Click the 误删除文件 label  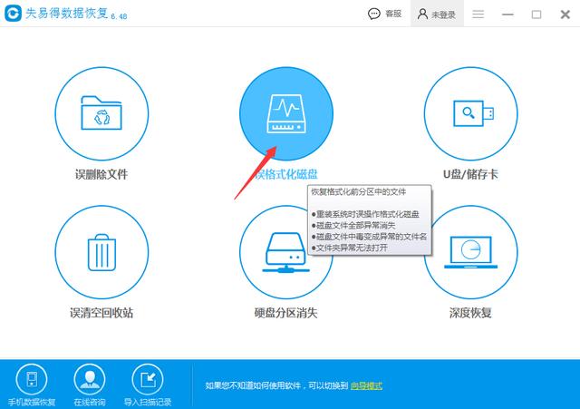coord(101,174)
